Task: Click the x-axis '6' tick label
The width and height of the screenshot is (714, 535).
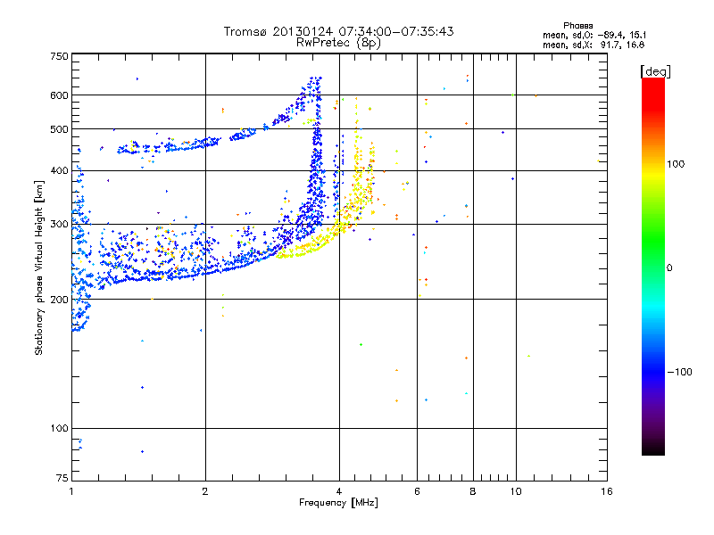Action: click(x=417, y=491)
